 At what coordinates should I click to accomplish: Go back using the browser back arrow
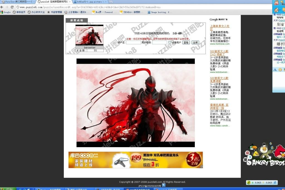[2, 7]
